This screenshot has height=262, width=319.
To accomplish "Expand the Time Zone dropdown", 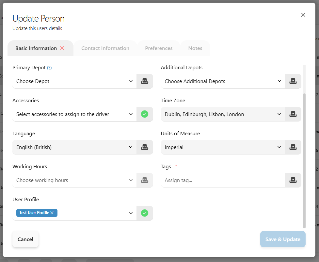I will tap(223, 114).
